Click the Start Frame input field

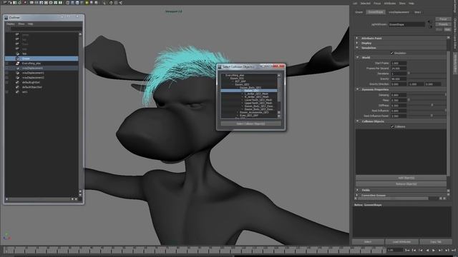[399, 64]
